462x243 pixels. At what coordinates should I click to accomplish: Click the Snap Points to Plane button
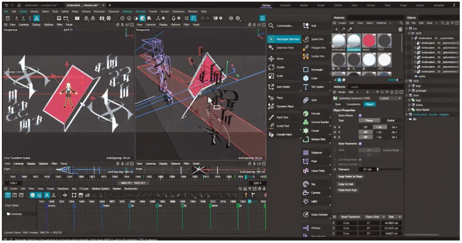click(350, 176)
